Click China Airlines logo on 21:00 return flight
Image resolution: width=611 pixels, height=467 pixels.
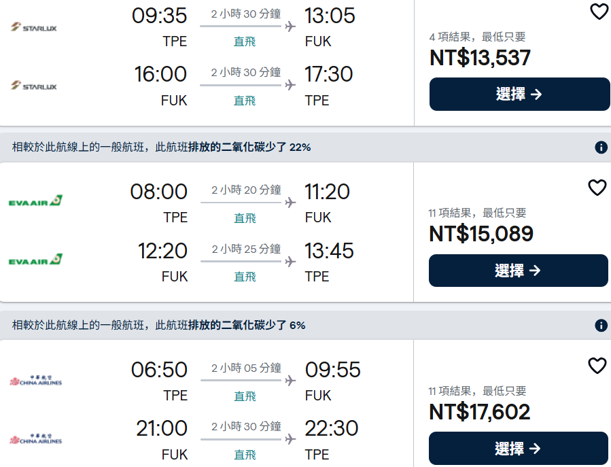click(35, 439)
